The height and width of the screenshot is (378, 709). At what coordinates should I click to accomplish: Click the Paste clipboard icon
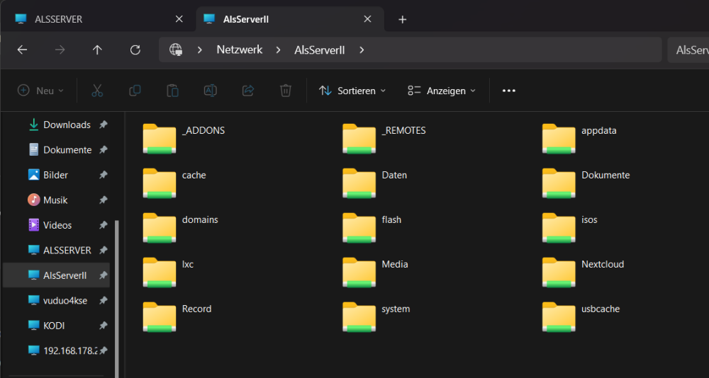pos(172,91)
